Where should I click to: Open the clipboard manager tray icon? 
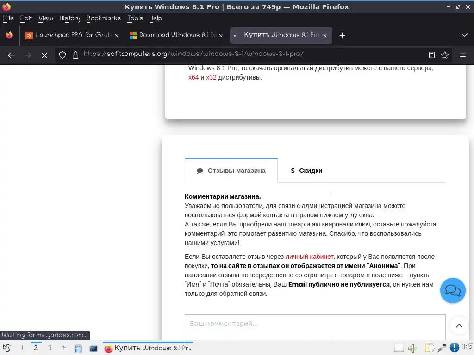tap(429, 348)
